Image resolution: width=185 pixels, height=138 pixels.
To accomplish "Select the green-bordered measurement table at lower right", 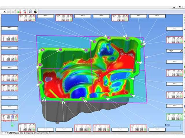I will point(174,117).
